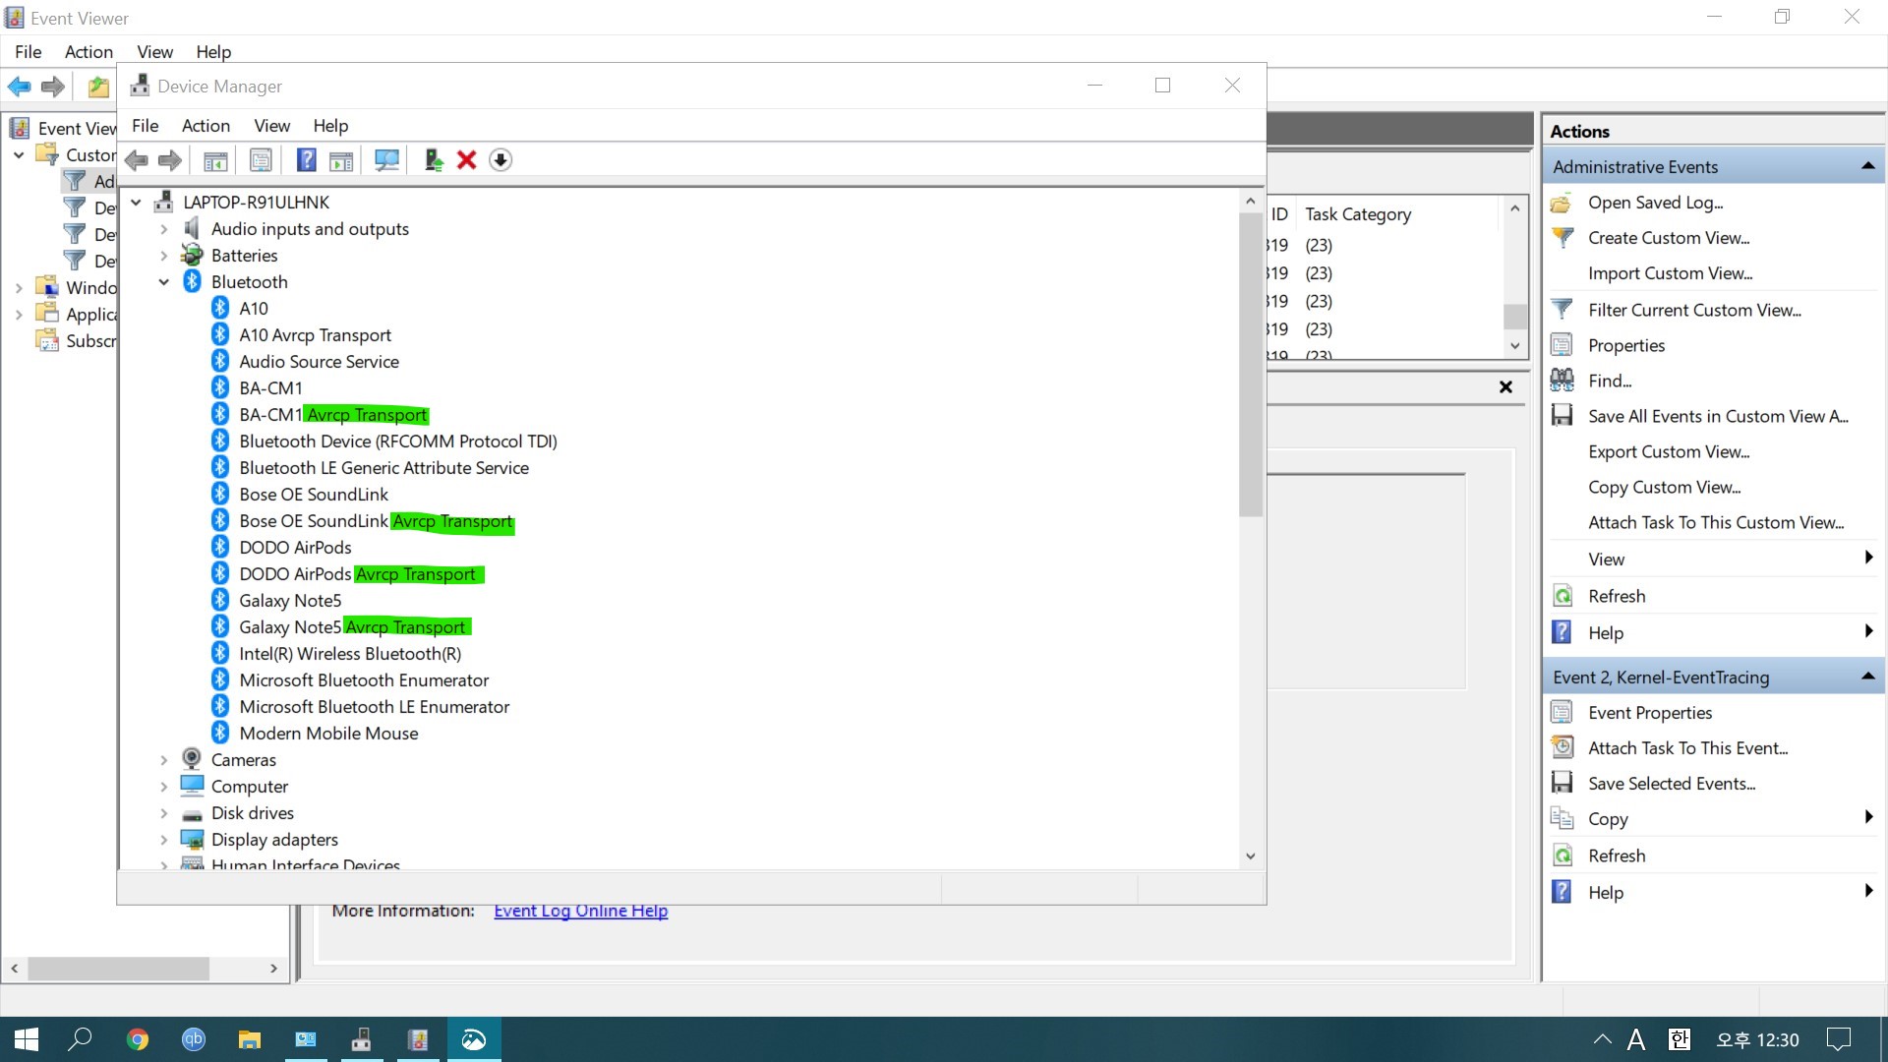This screenshot has height=1062, width=1888.
Task: Click the Disable device down-arrow icon
Action: click(x=501, y=160)
